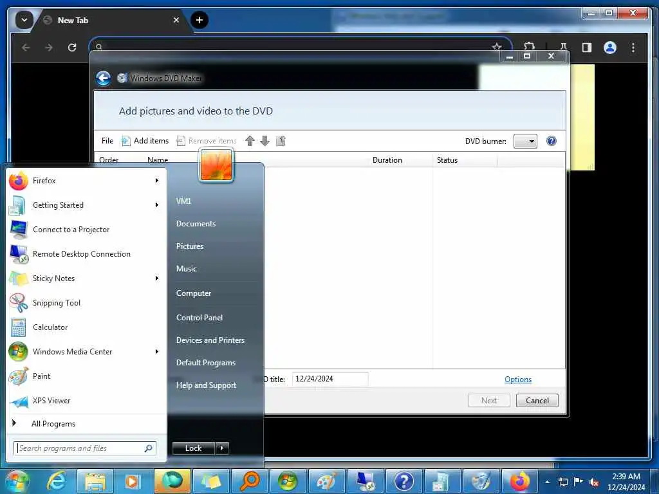659x494 pixels.
Task: Open Default Programs from Start menu
Action: point(206,363)
